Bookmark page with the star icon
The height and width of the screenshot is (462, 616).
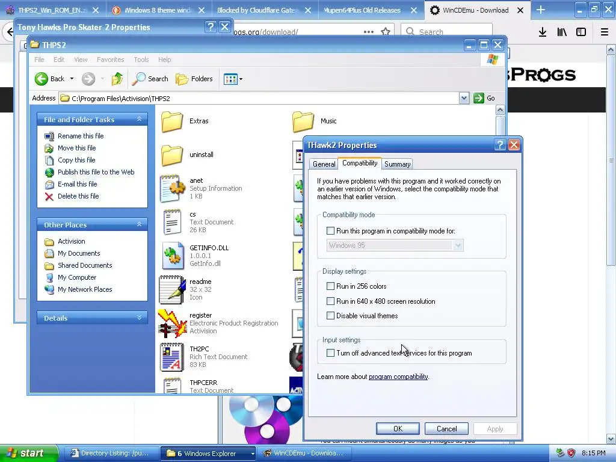tap(386, 32)
